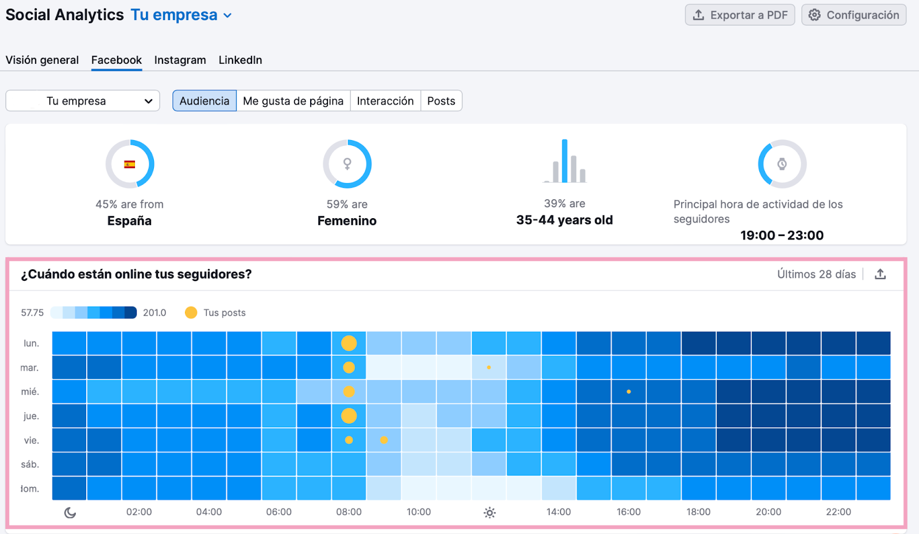
Task: Select the Audiencia section
Action: (x=204, y=101)
